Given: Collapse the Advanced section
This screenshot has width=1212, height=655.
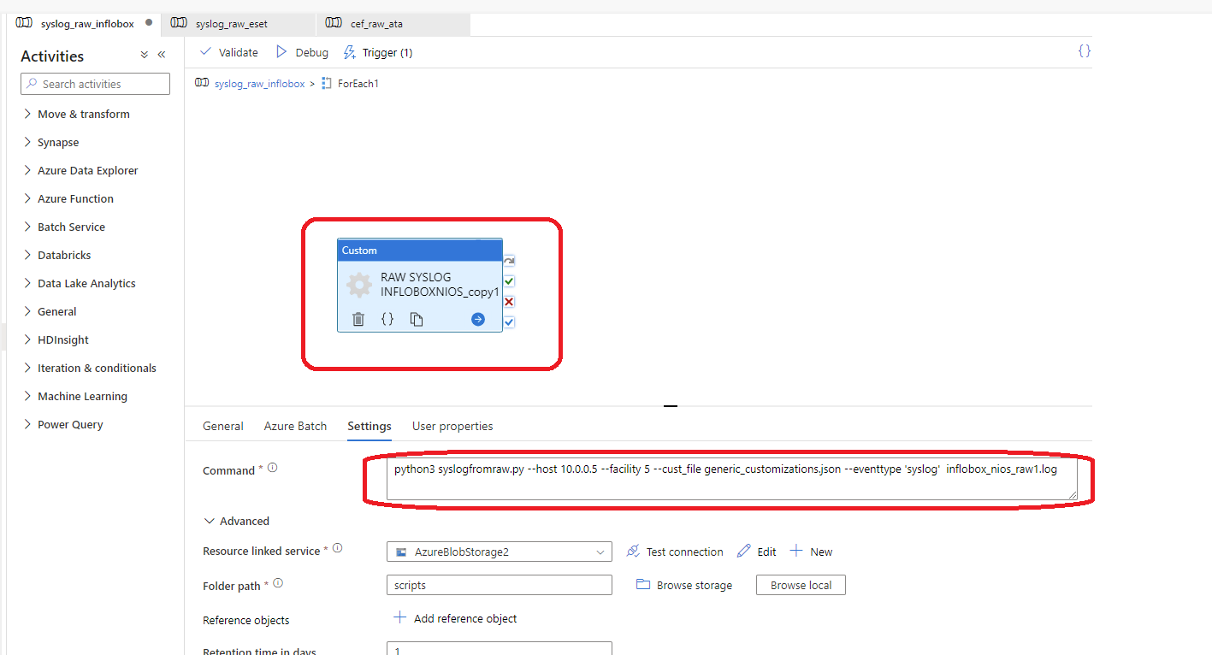Looking at the screenshot, I should (x=236, y=521).
